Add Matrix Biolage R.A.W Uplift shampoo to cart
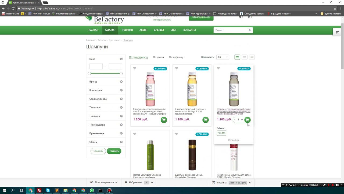This screenshot has width=344, height=194. point(248,120)
